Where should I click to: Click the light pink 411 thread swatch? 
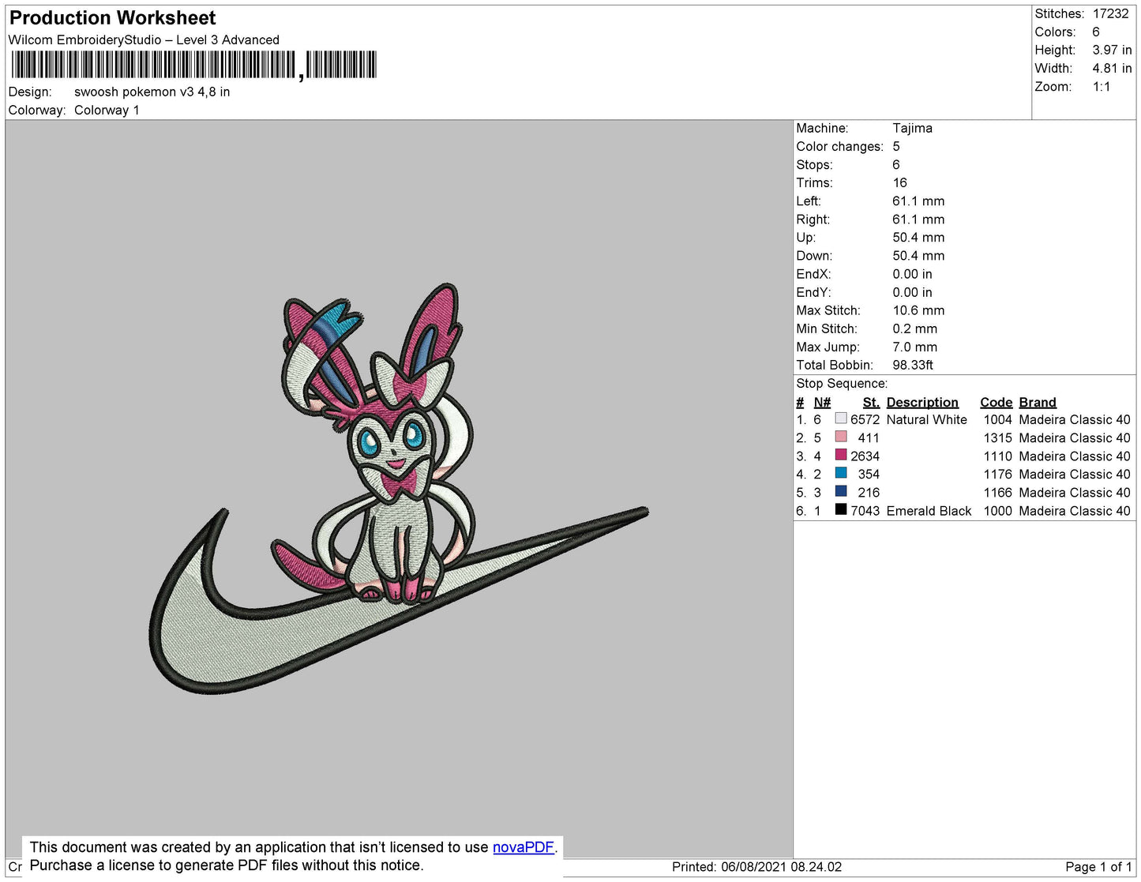tap(841, 437)
